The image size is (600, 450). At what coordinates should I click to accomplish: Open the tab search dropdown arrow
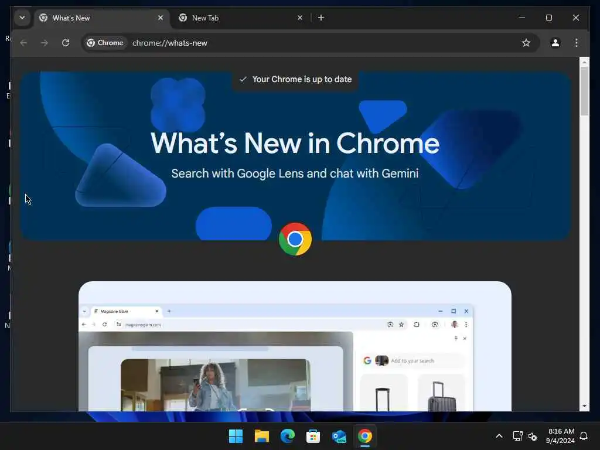(22, 18)
